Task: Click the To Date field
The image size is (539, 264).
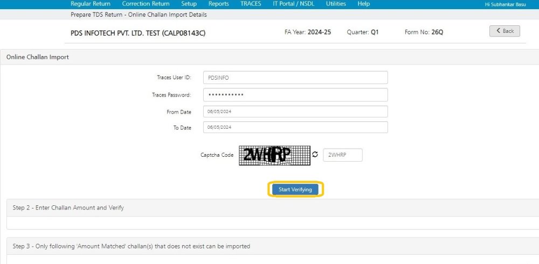Action: 295,127
